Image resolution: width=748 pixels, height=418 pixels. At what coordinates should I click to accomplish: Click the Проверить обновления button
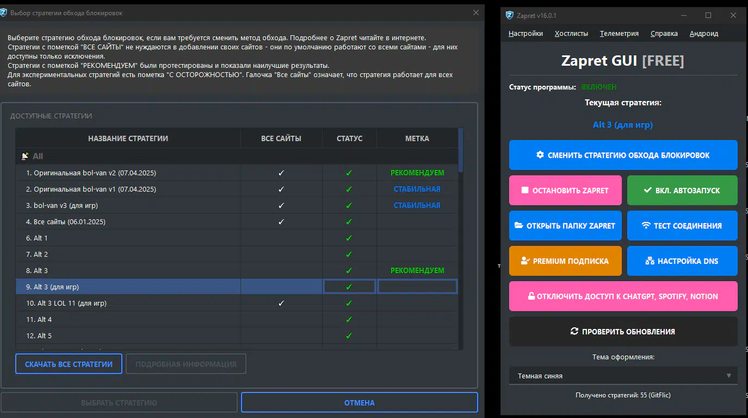click(623, 331)
